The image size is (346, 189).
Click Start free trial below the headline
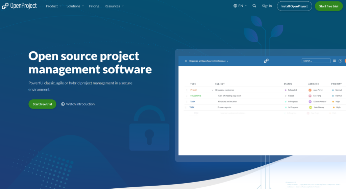click(x=42, y=104)
